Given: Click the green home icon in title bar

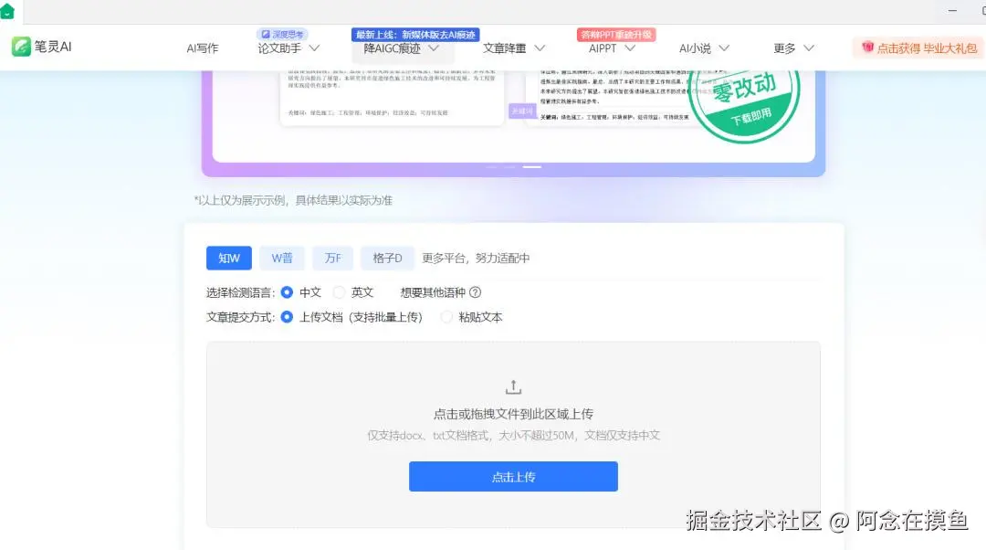Looking at the screenshot, I should pos(7,11).
